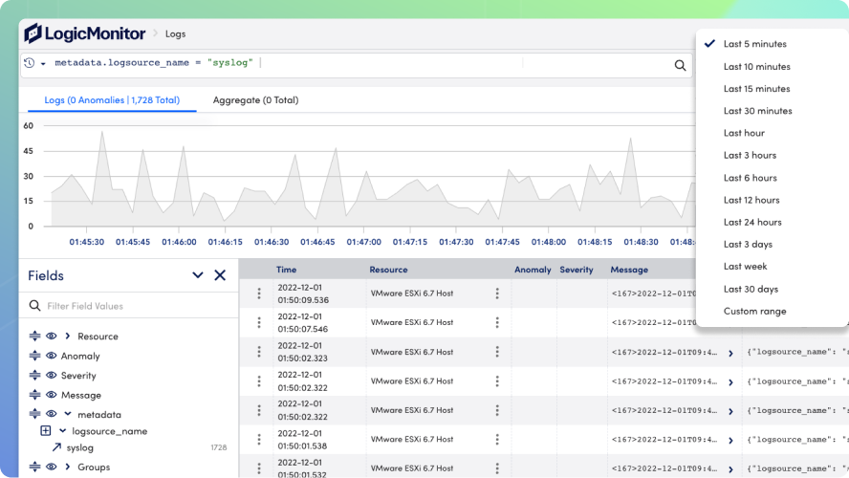
Task: Switch to the Aggregate (0 Total) tab
Action: [x=255, y=100]
